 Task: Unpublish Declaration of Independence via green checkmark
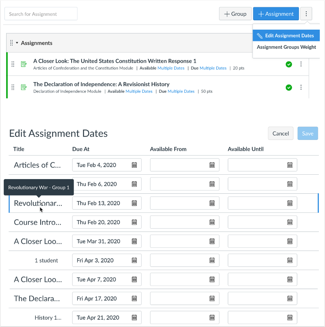[289, 87]
